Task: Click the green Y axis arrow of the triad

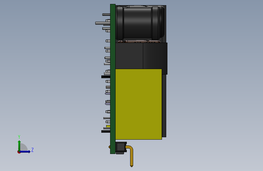Action: tap(19, 145)
